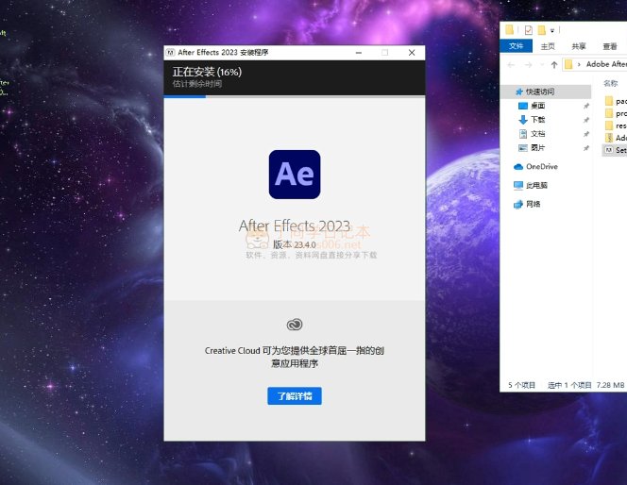Click the properties checkmark icon in quick toolbar
Screen dimensions: 627x485
tap(528, 29)
